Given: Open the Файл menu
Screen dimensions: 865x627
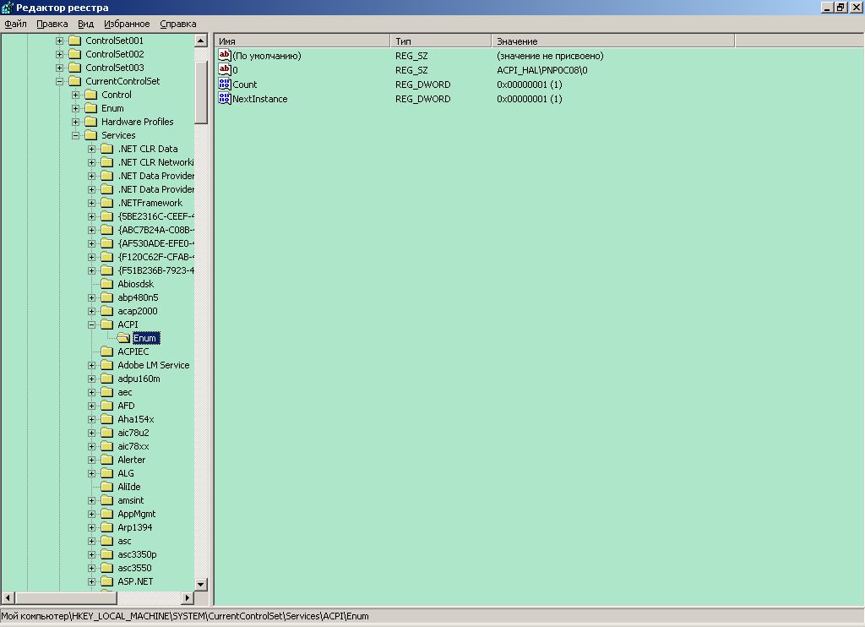Looking at the screenshot, I should 15,24.
